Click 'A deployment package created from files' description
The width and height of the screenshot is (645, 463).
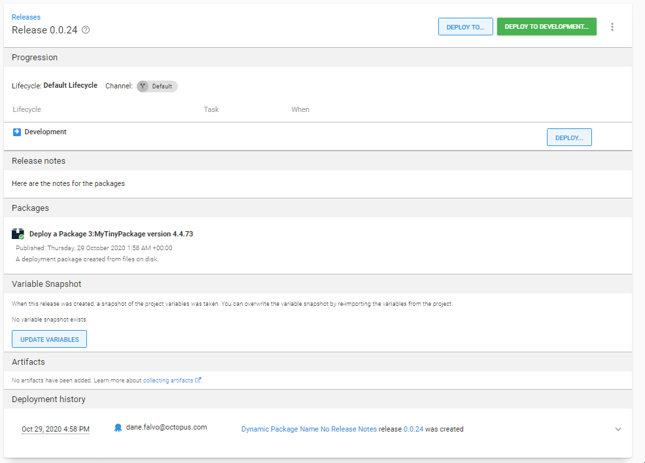point(87,259)
